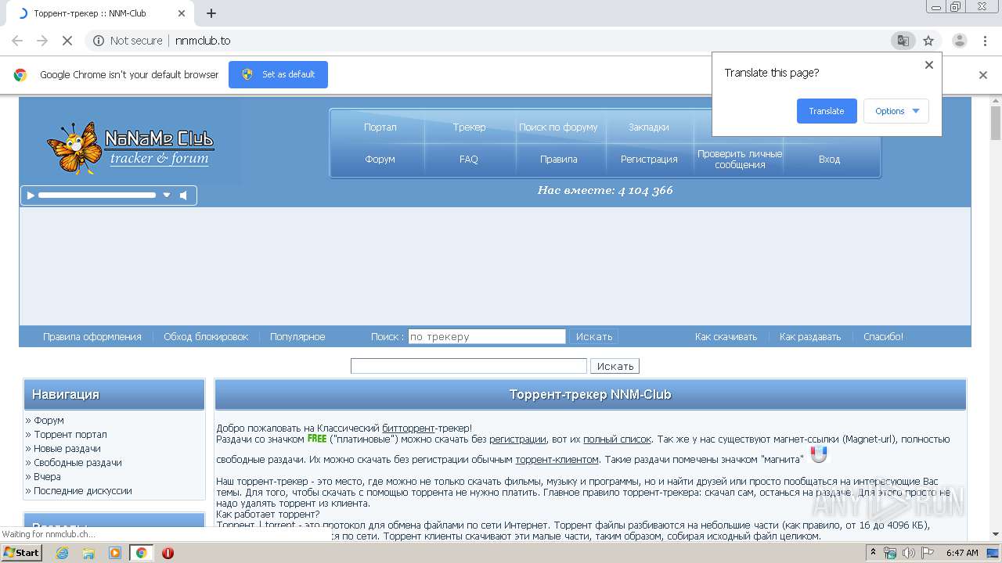This screenshot has height=563, width=1002.
Task: Click the битторрент link
Action: [409, 429]
